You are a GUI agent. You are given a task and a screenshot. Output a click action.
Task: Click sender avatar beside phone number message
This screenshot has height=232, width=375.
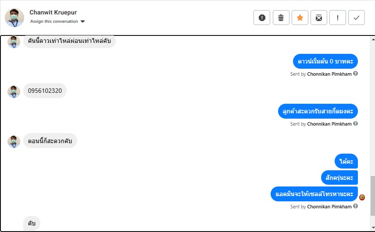(14, 91)
